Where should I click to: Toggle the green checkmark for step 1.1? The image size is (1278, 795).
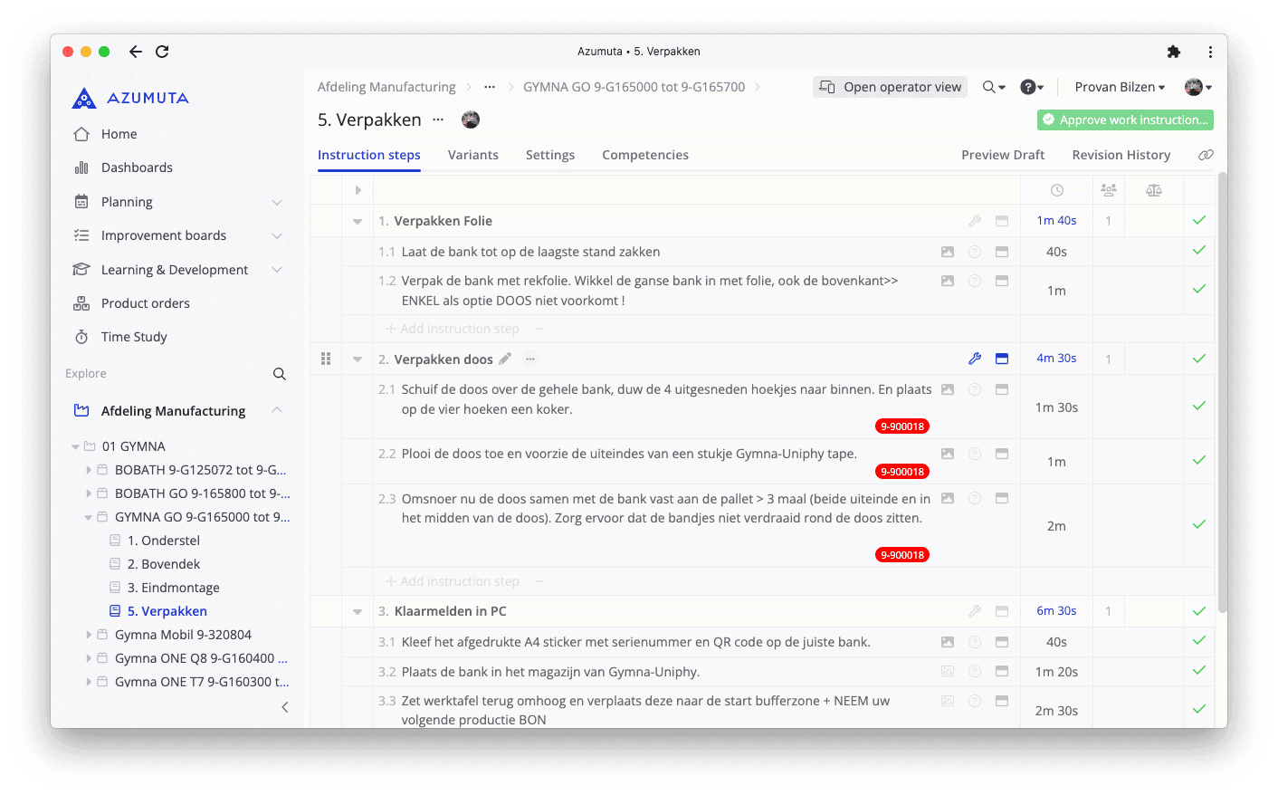[1198, 251]
